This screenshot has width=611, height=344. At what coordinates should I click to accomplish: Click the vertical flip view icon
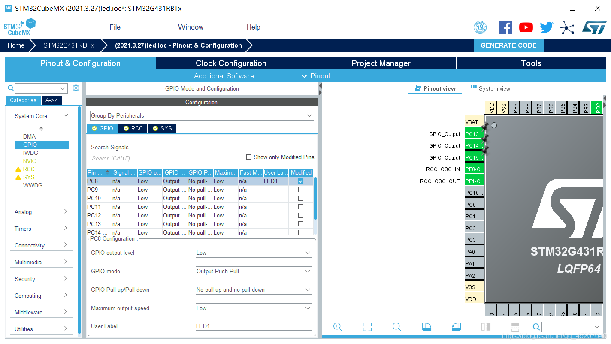point(486,327)
